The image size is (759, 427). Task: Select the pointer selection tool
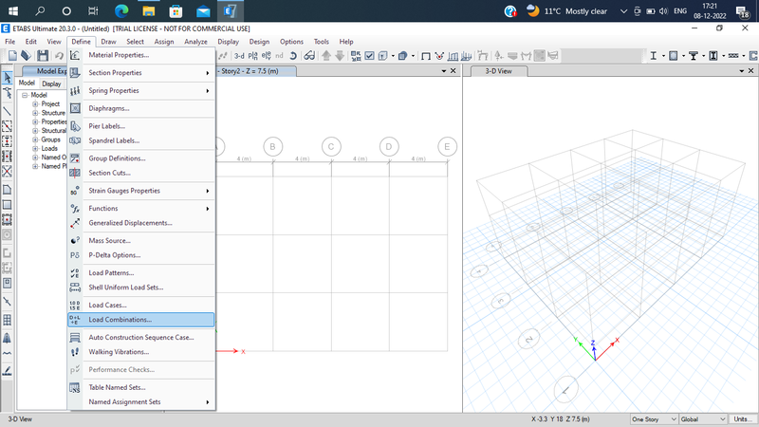tap(8, 77)
